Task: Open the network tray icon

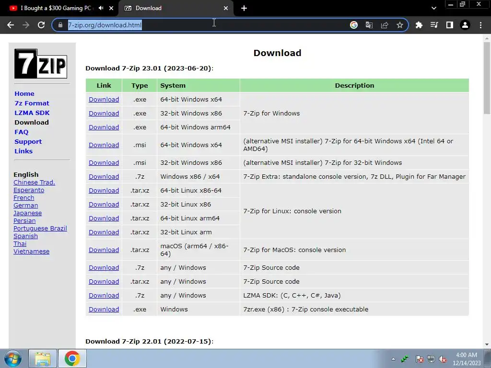Action: pyautogui.click(x=431, y=359)
